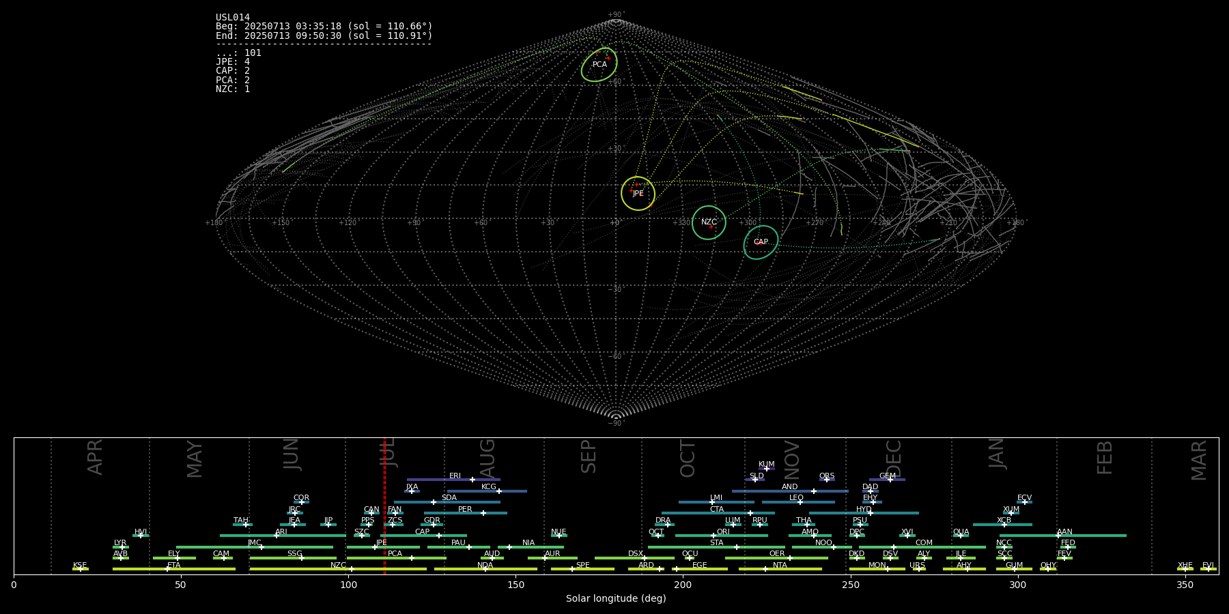Click the NTA shower bar in timeline
Image resolution: width=1229 pixels, height=614 pixels.
[x=780, y=569]
